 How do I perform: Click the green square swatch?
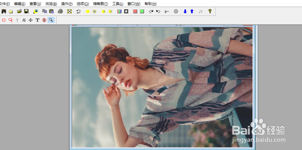(x=142, y=11)
